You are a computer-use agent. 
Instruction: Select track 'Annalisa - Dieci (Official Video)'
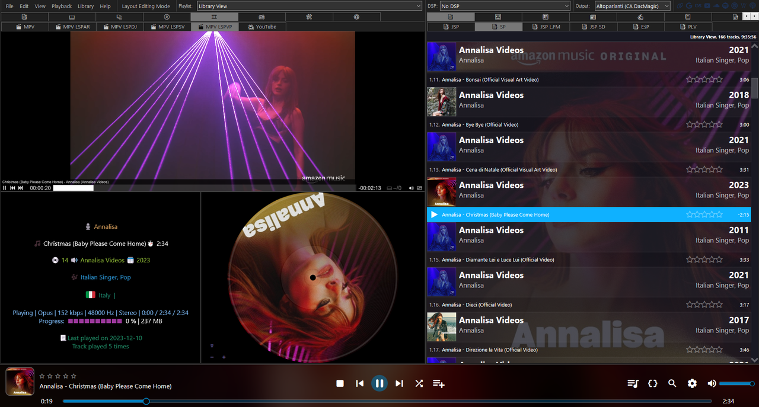point(589,305)
